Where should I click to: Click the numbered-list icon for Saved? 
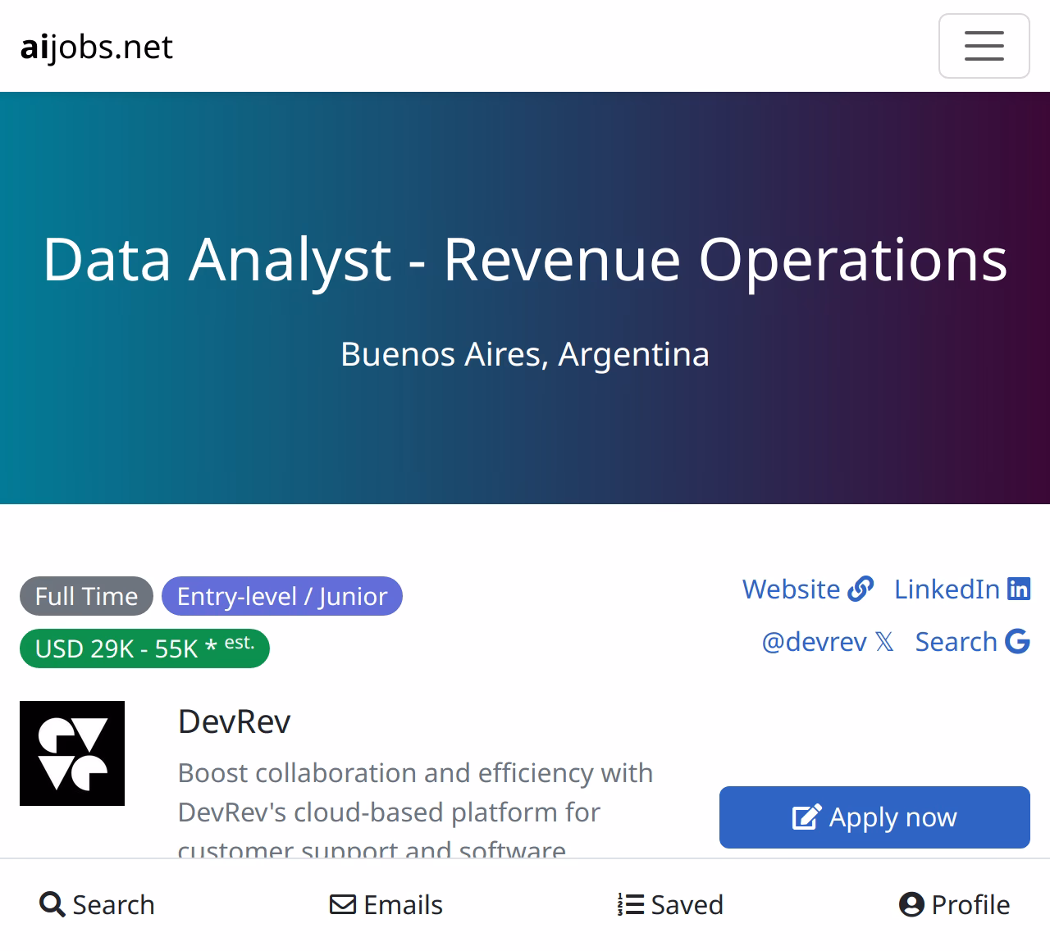[x=630, y=904]
